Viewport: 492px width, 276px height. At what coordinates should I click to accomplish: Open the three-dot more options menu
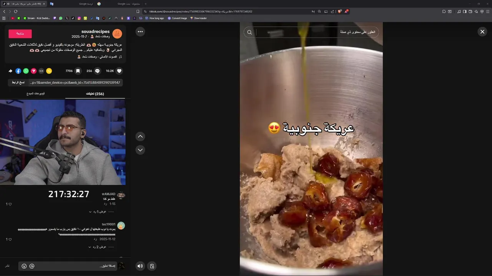click(140, 32)
